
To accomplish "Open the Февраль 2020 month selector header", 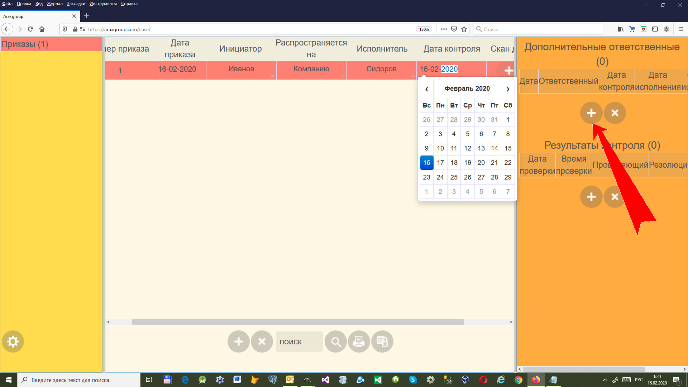I will point(467,89).
